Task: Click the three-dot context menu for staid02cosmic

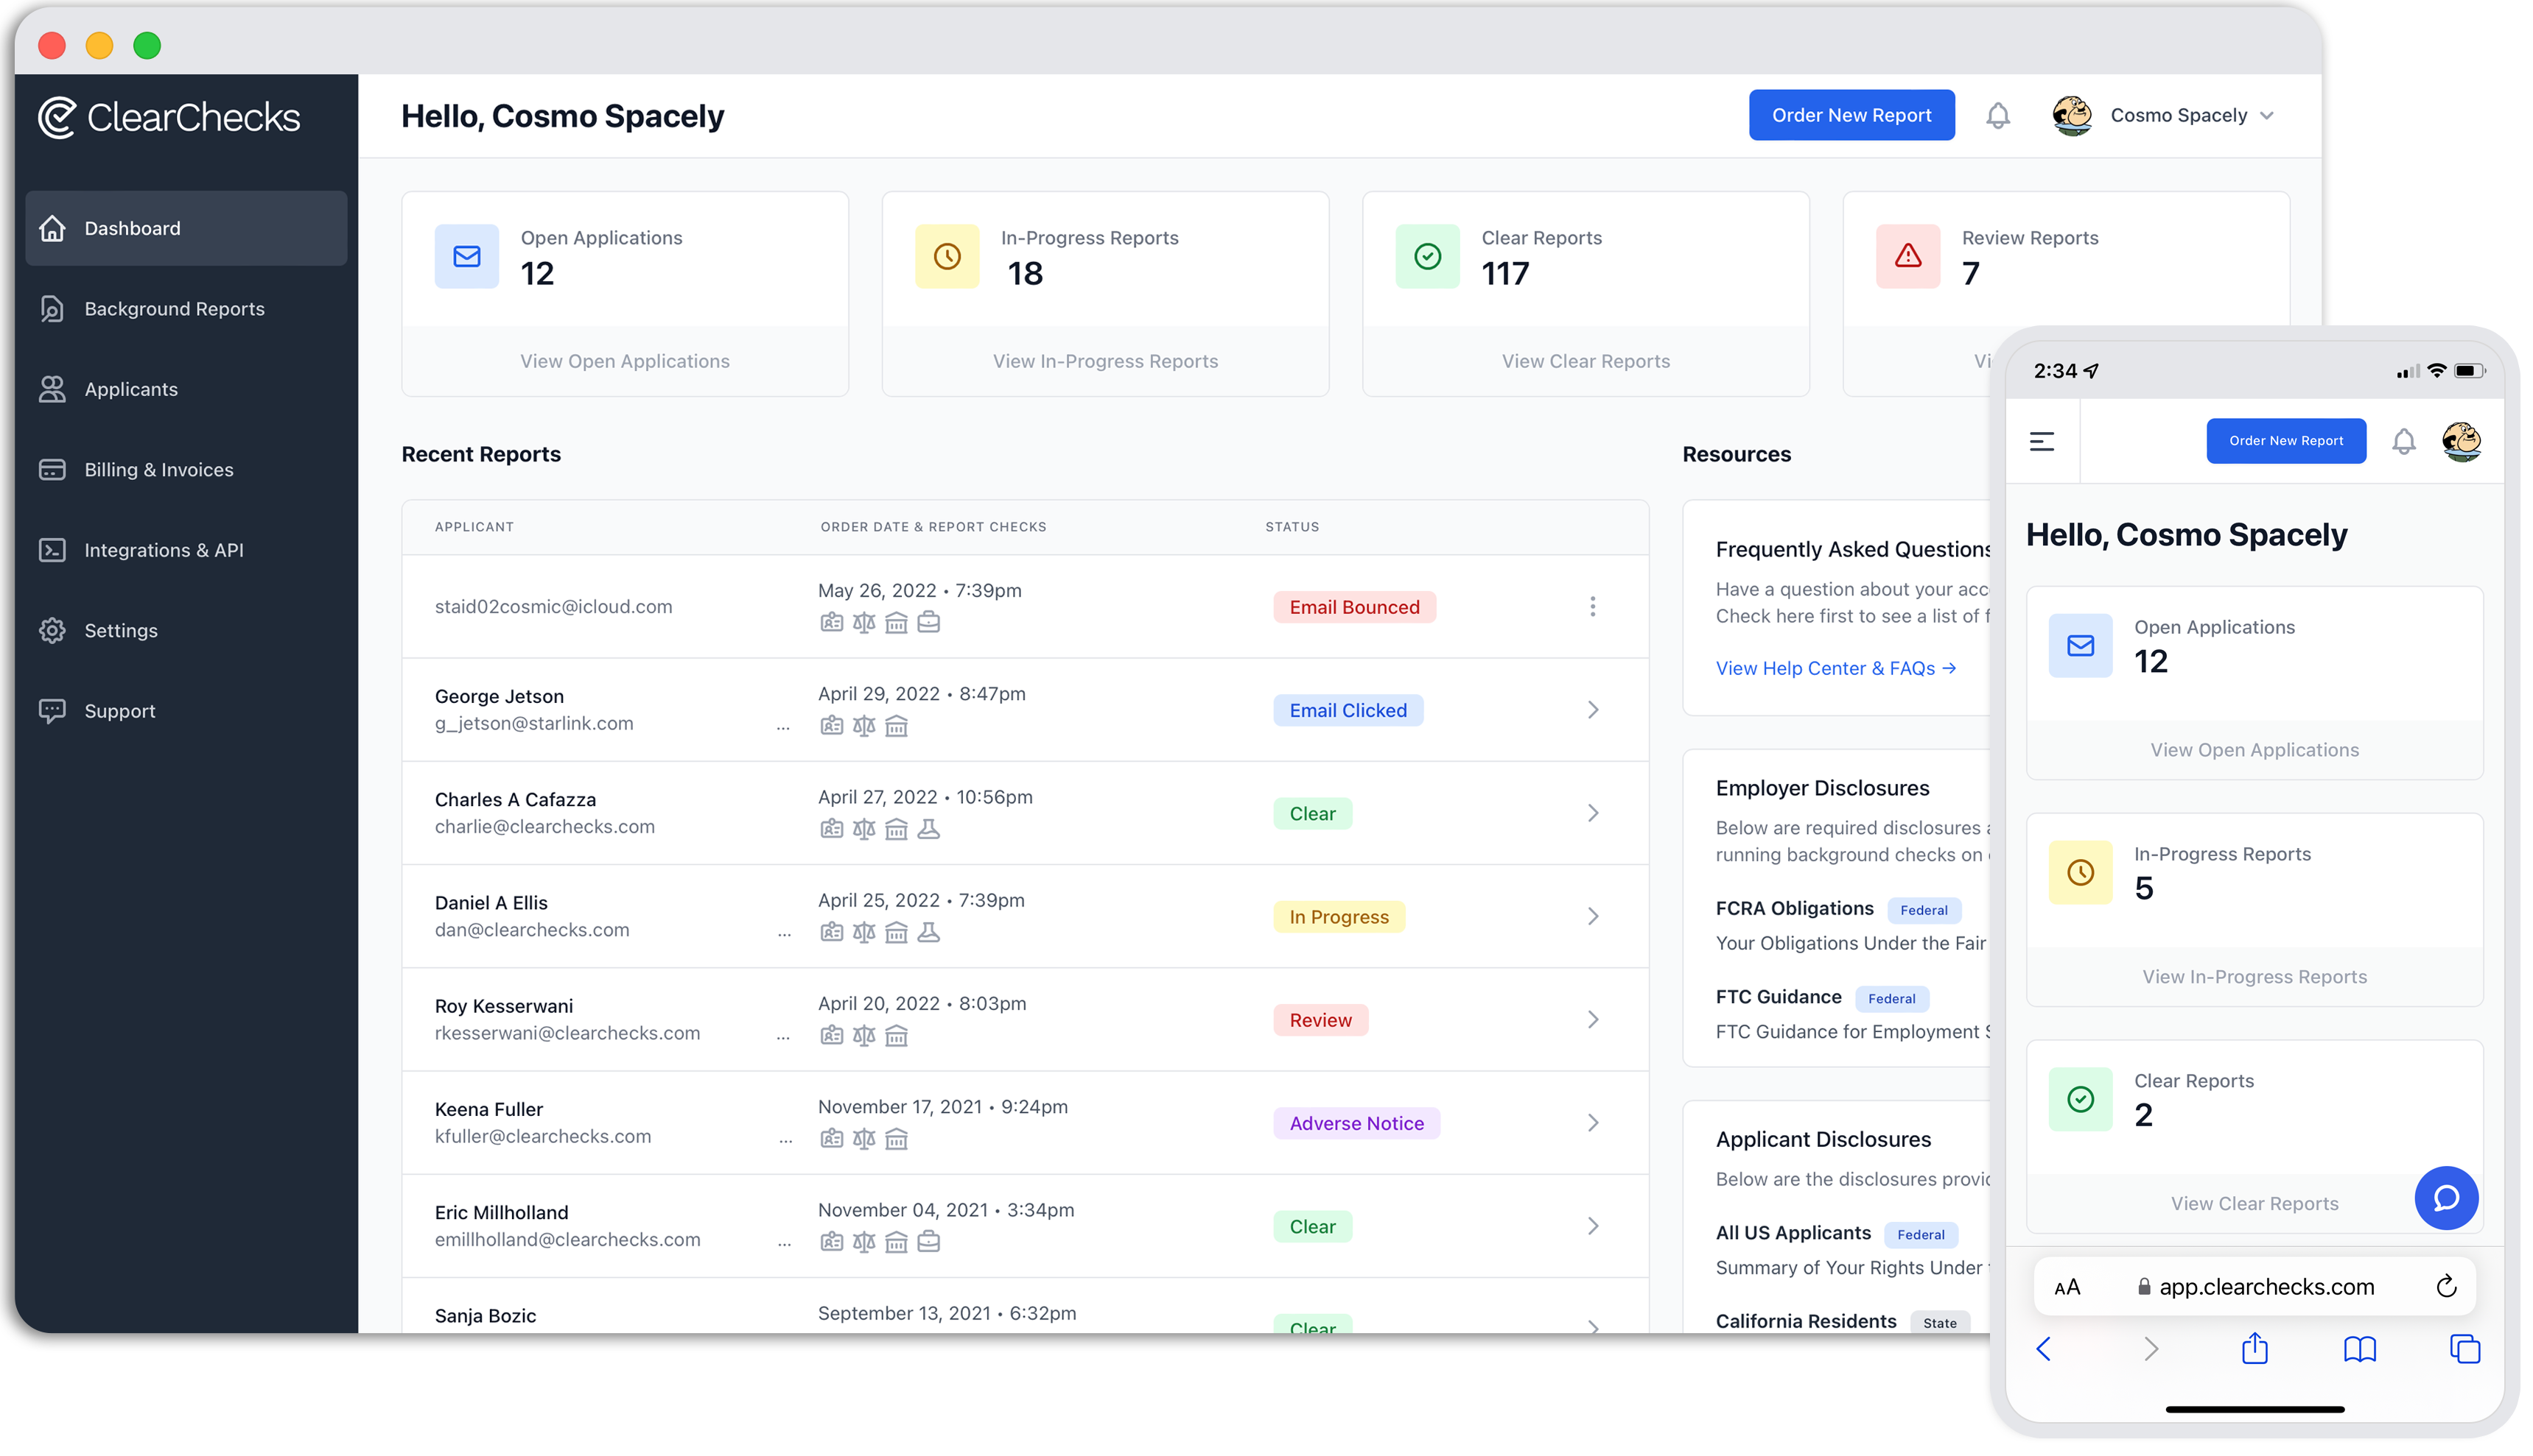Action: 1594,607
